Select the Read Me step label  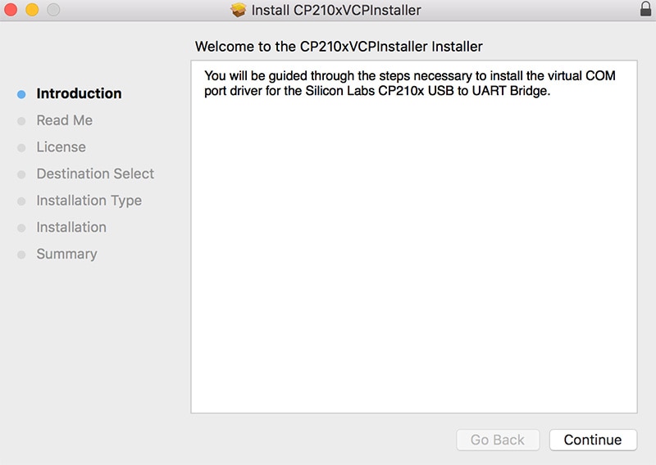[x=64, y=120]
